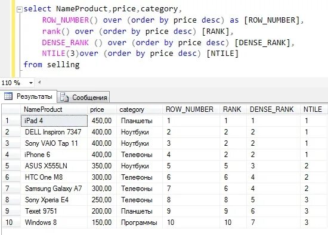Screen dimensions: 328x235
Task: Click the messages document icon on Сообщения tab
Action: click(x=64, y=97)
